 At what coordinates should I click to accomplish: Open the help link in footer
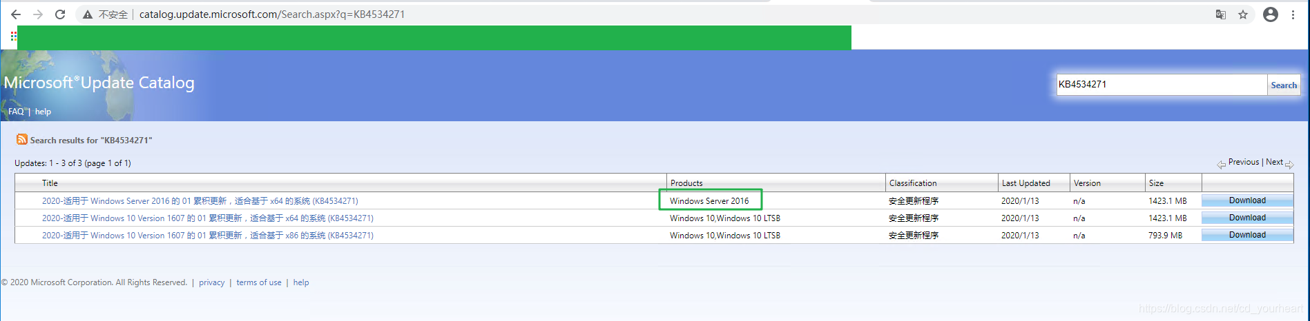click(301, 282)
